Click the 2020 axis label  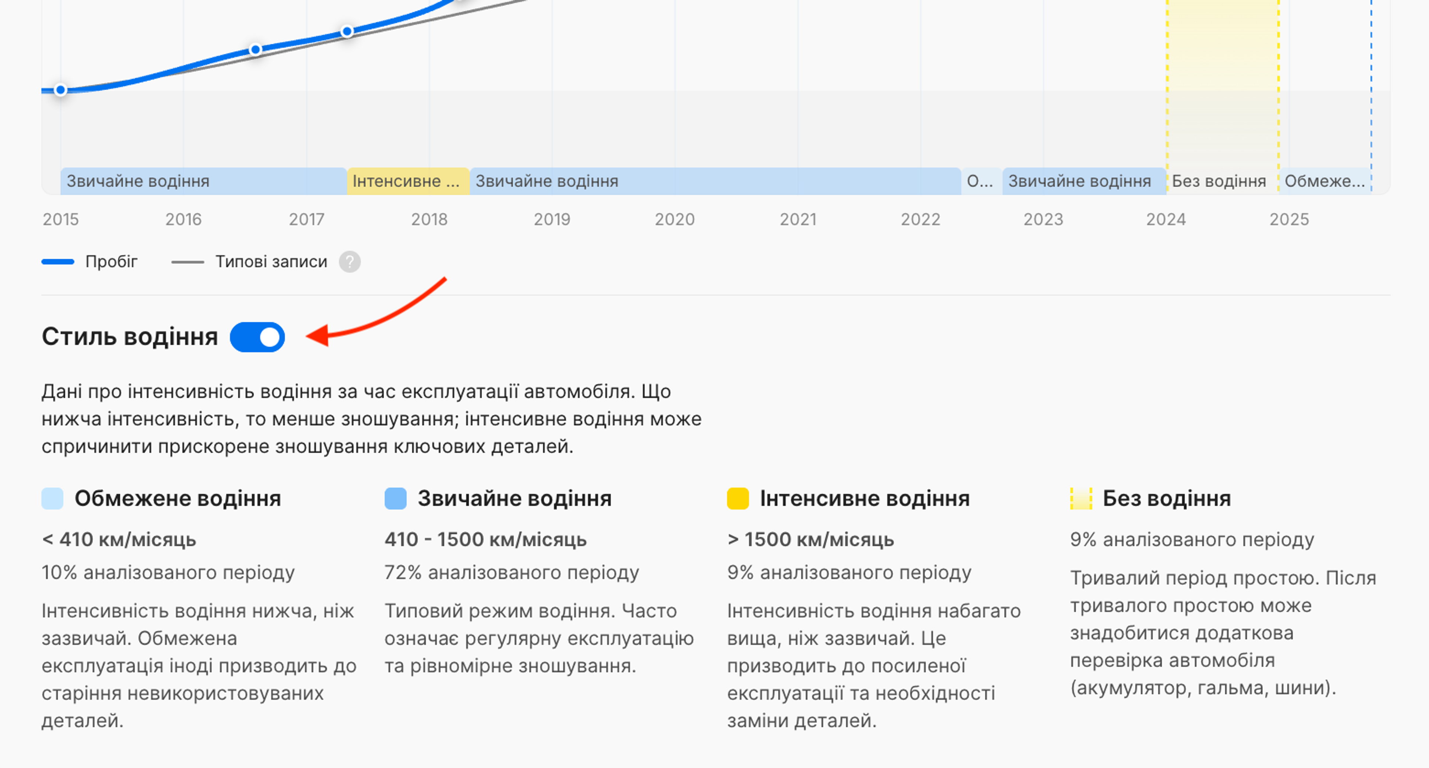pyautogui.click(x=675, y=219)
